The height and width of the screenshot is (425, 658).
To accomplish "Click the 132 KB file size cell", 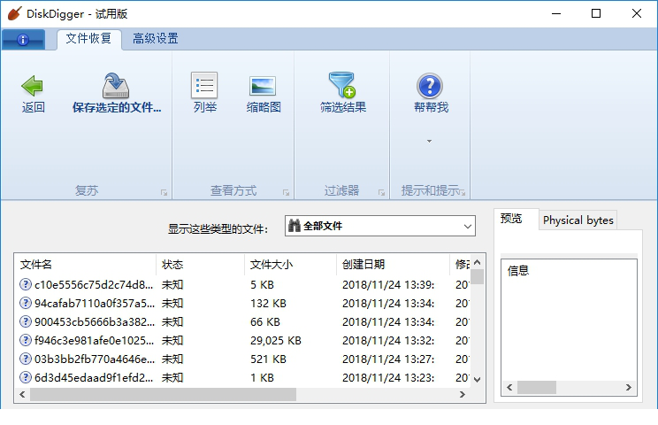I will click(268, 303).
